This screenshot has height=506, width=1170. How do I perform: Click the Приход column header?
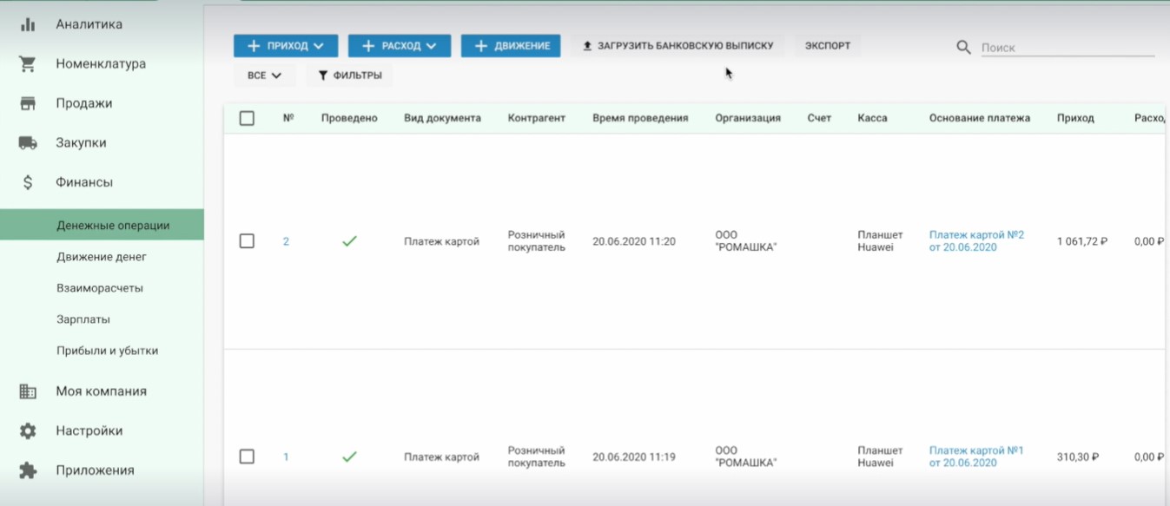pos(1075,118)
